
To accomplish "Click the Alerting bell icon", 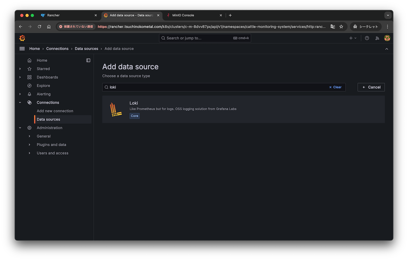I will click(x=30, y=94).
